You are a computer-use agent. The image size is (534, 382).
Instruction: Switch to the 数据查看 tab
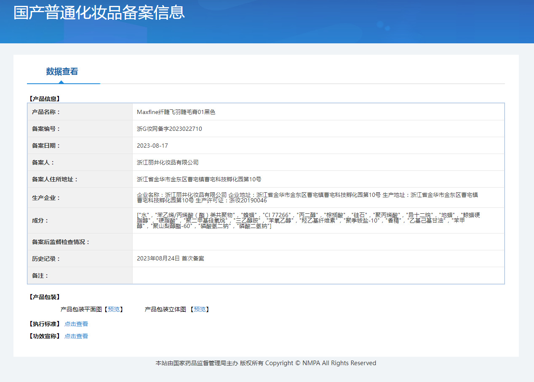63,71
